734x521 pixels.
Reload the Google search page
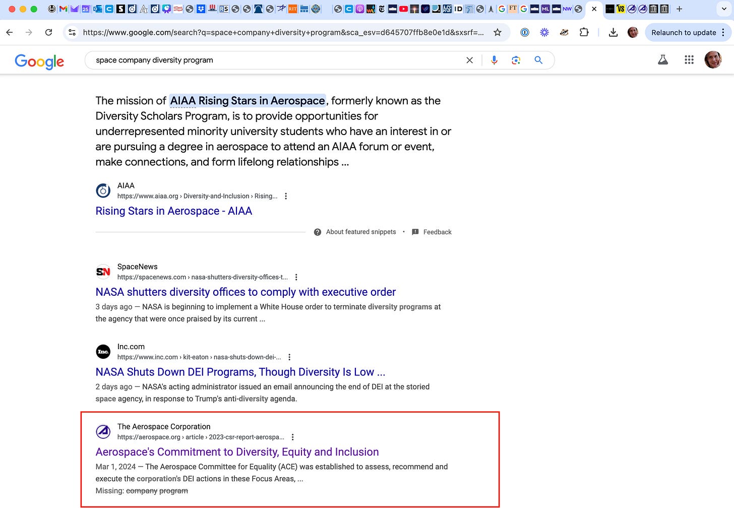(x=48, y=32)
